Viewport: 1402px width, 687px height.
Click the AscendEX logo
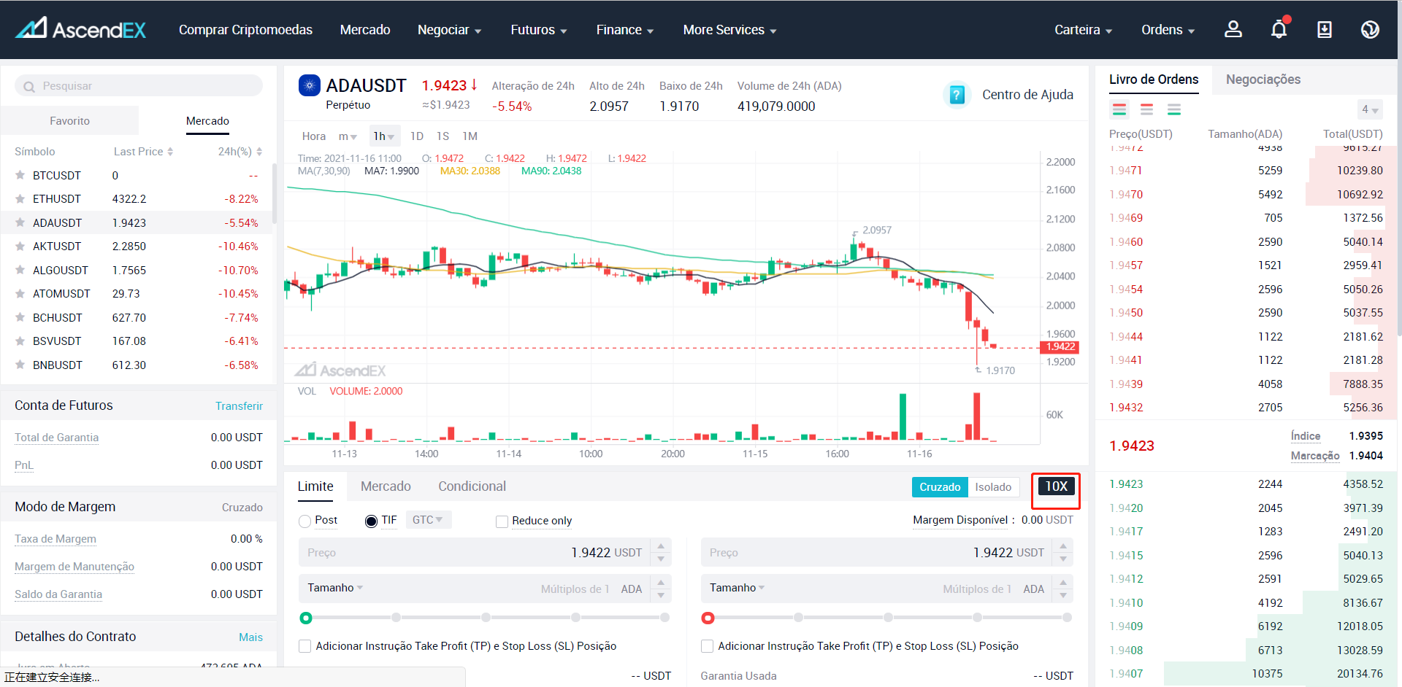click(x=81, y=29)
